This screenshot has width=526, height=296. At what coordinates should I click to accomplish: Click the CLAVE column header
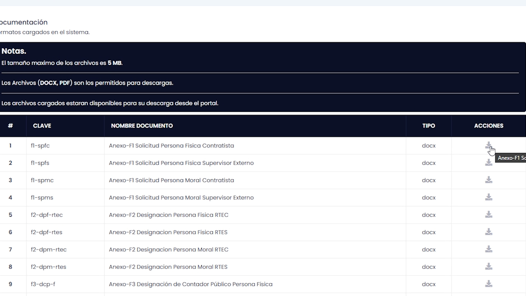42,126
